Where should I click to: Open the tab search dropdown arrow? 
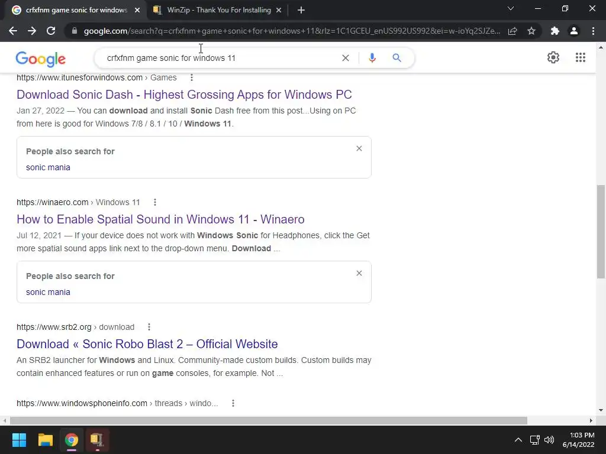511,8
